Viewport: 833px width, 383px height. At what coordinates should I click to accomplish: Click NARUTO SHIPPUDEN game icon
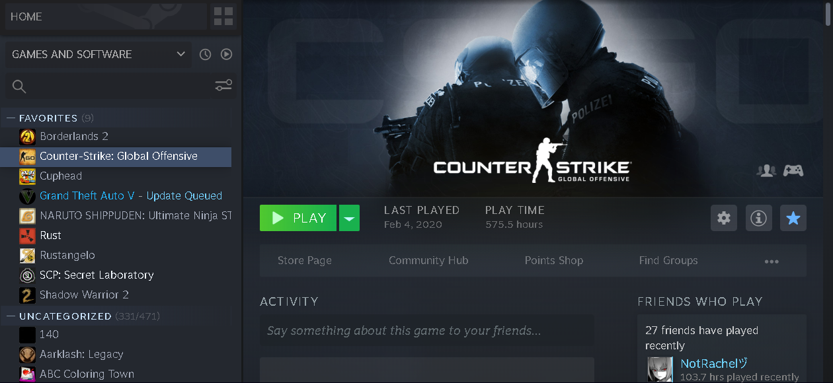coord(27,216)
